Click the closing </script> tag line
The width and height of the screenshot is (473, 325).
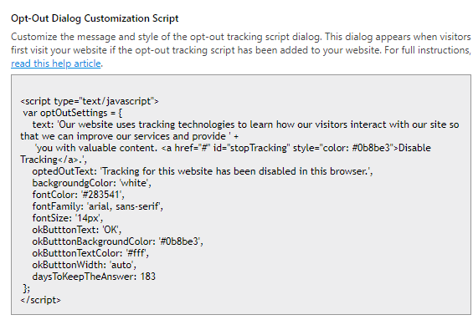tap(41, 300)
